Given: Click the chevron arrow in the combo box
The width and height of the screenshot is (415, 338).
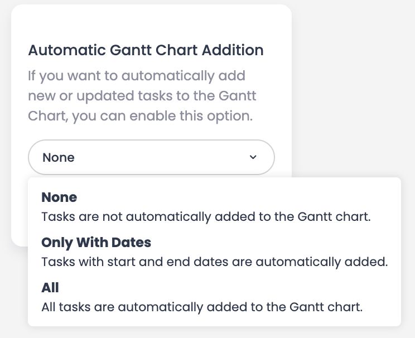Looking at the screenshot, I should [253, 157].
